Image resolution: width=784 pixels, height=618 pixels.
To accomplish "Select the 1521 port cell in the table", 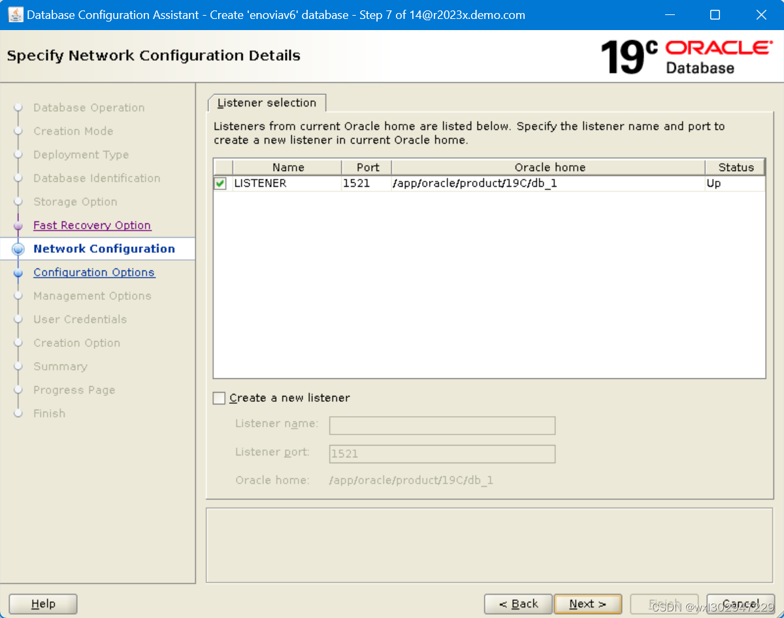I will coord(367,184).
